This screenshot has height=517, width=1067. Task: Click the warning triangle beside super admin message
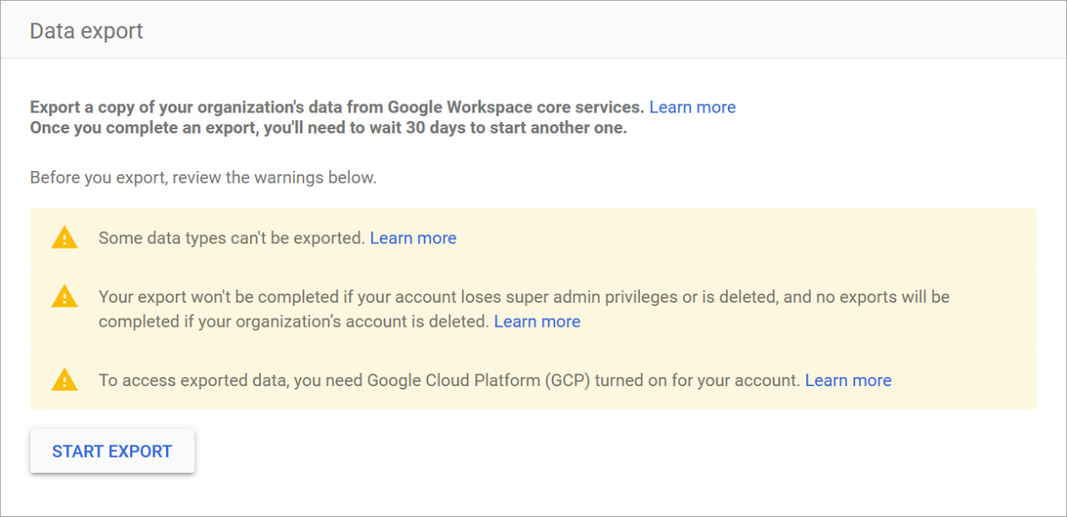pyautogui.click(x=64, y=296)
